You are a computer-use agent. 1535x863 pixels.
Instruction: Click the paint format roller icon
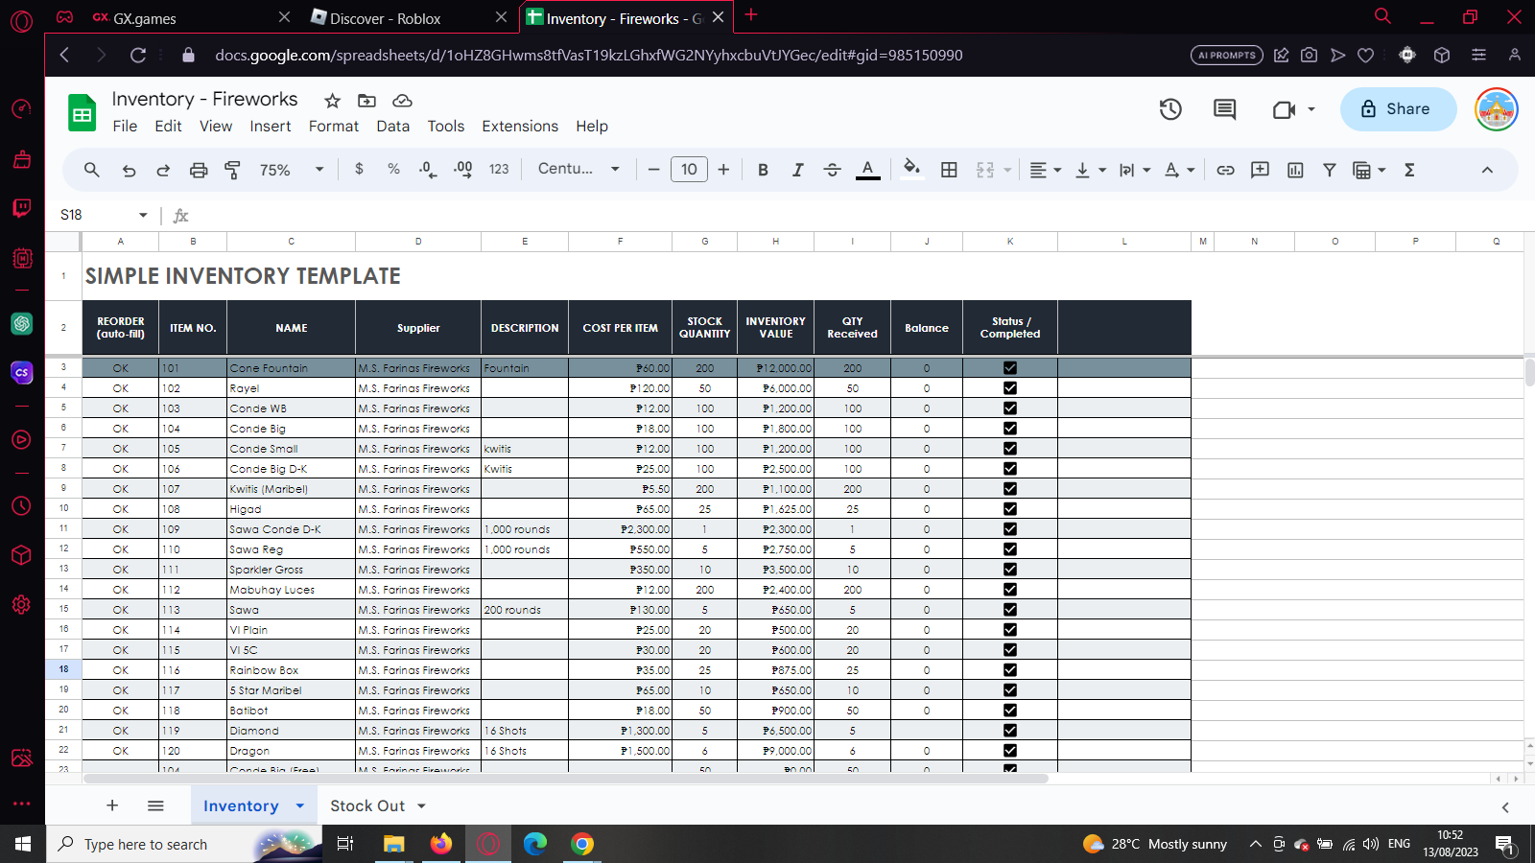[232, 170]
